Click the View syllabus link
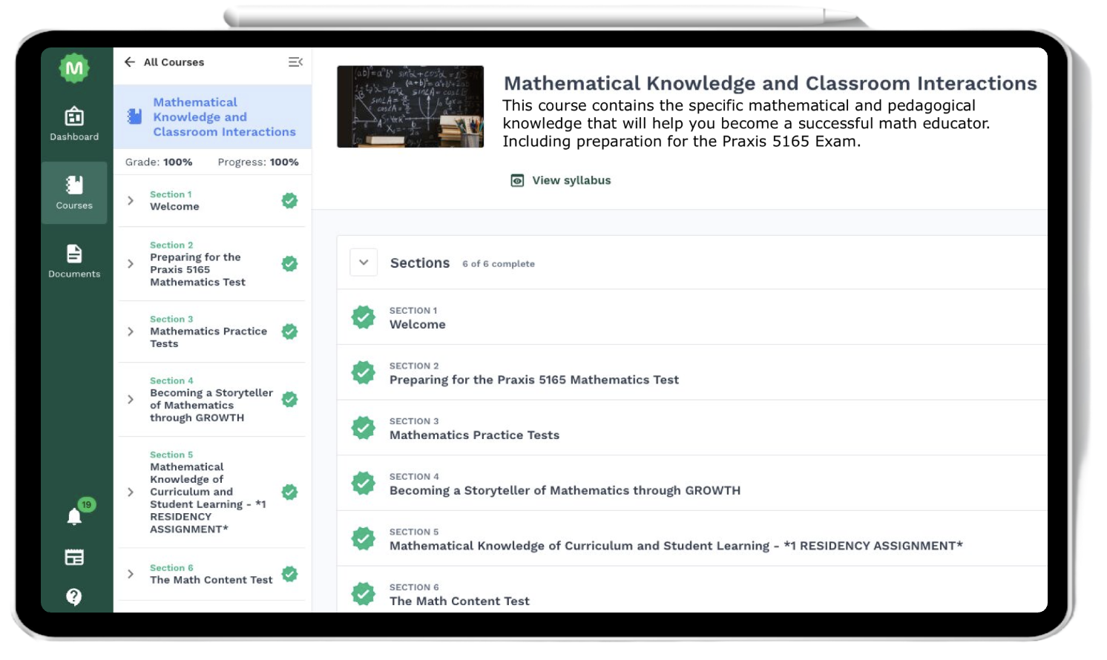The image size is (1107, 660). pos(571,180)
